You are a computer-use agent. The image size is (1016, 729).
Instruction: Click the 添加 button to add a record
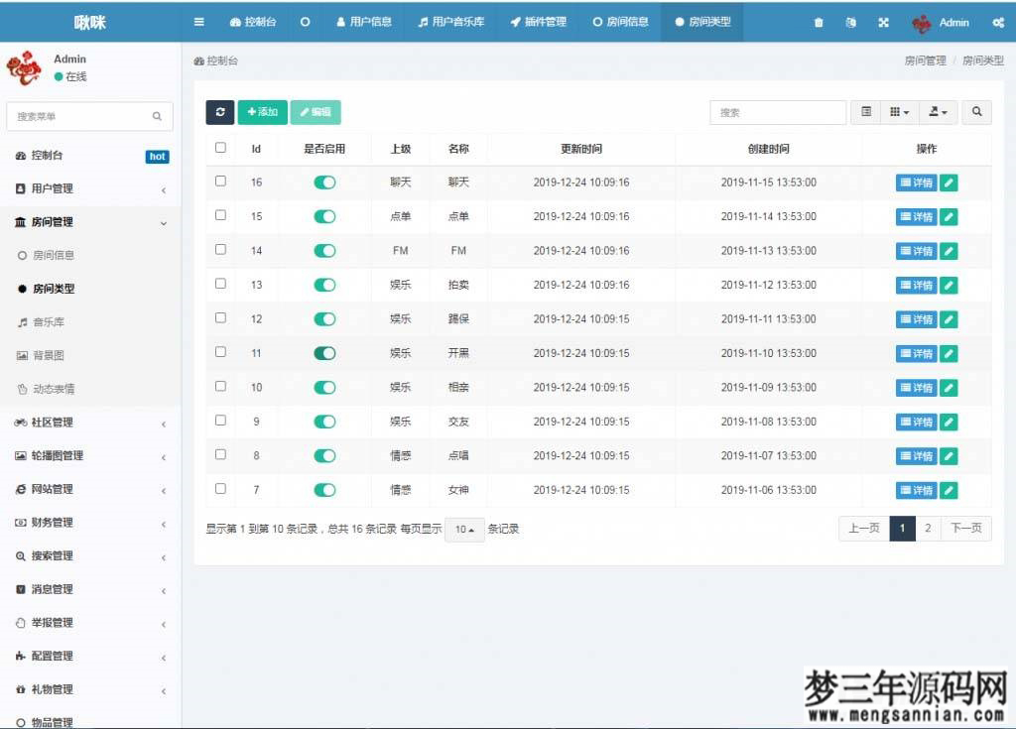point(262,112)
